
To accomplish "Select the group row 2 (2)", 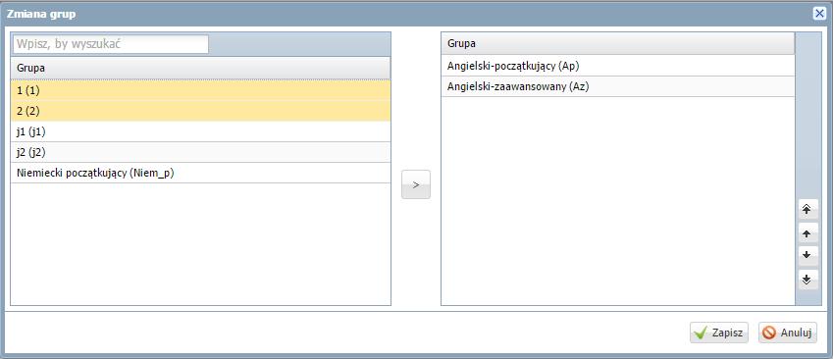I will point(201,112).
